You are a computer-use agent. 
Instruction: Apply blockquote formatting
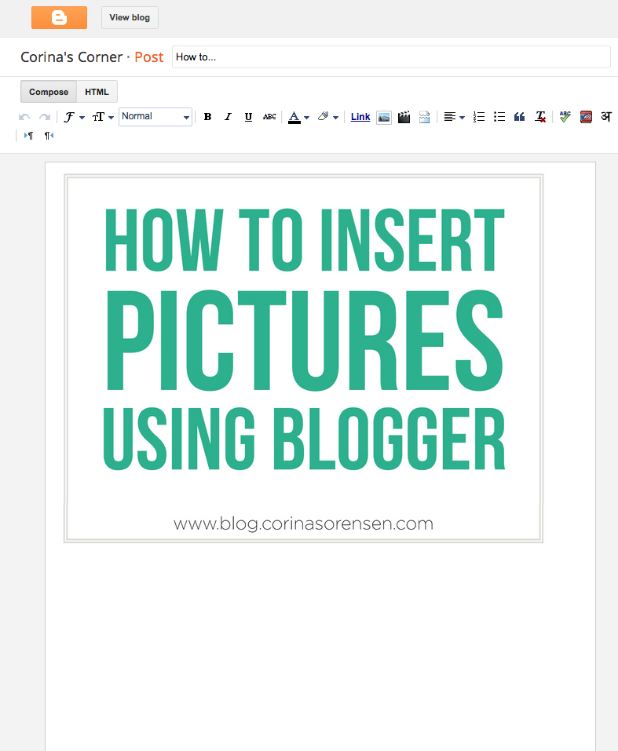(520, 117)
